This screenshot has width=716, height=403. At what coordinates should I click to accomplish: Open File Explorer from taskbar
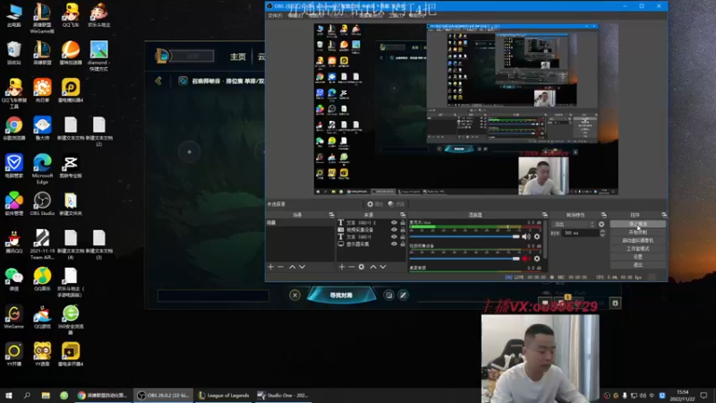[46, 395]
